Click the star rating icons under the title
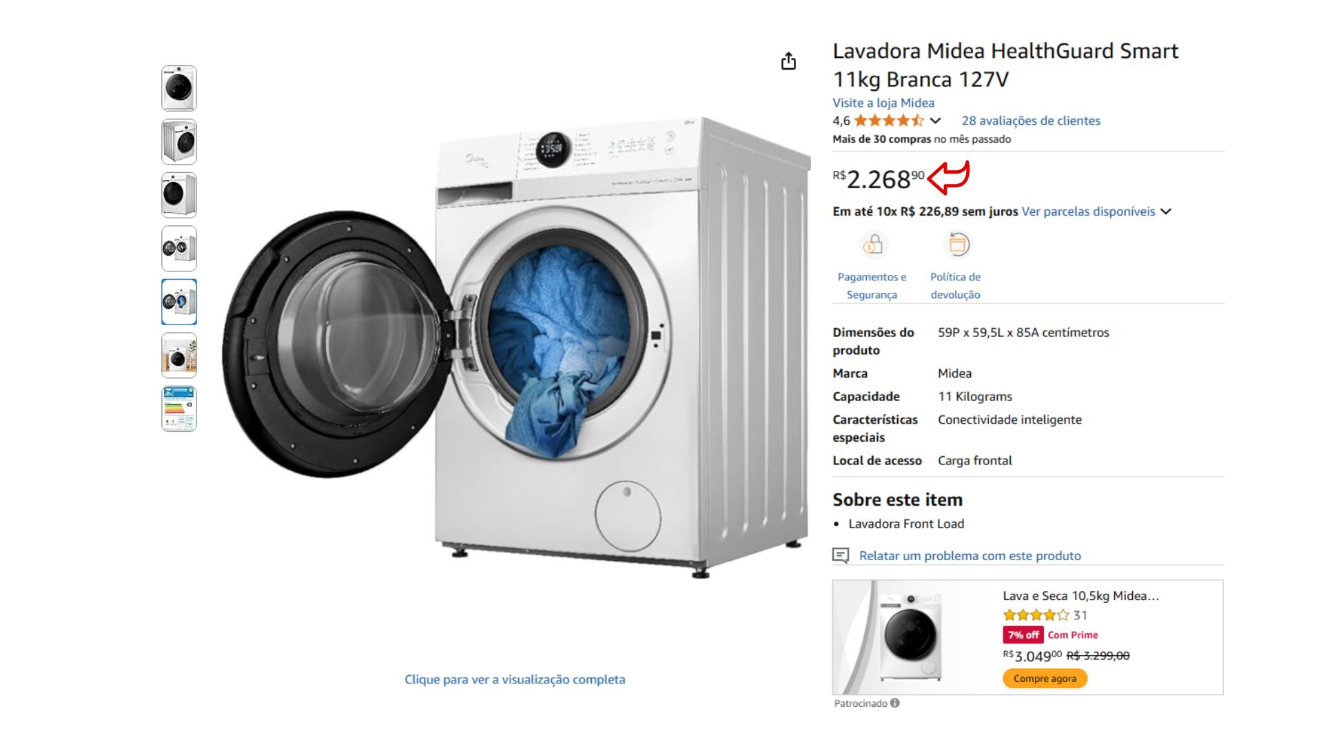Screen dimensions: 1323x744 [x=889, y=121]
